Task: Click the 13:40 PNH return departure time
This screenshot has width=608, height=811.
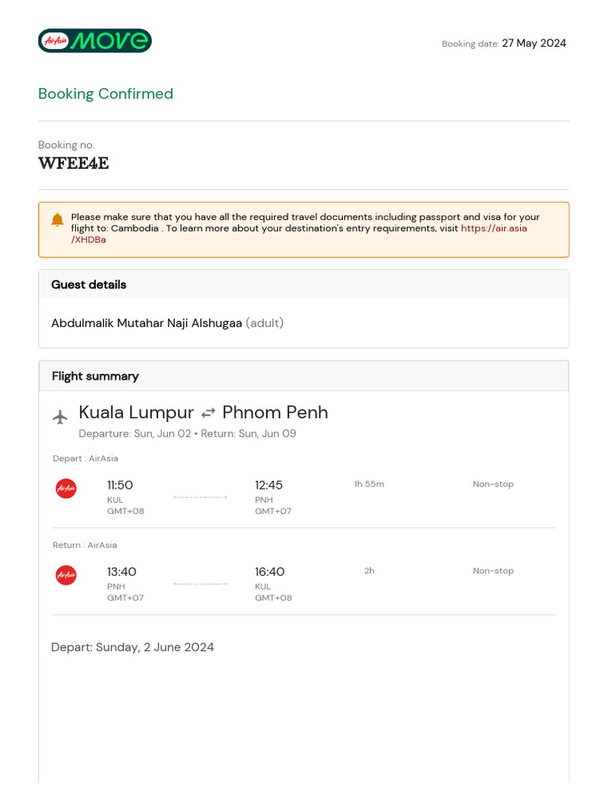Action: click(x=121, y=572)
